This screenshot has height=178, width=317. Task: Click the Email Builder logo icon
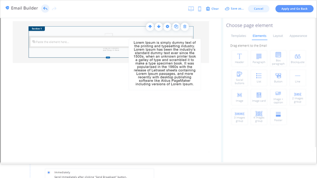pos(7,8)
